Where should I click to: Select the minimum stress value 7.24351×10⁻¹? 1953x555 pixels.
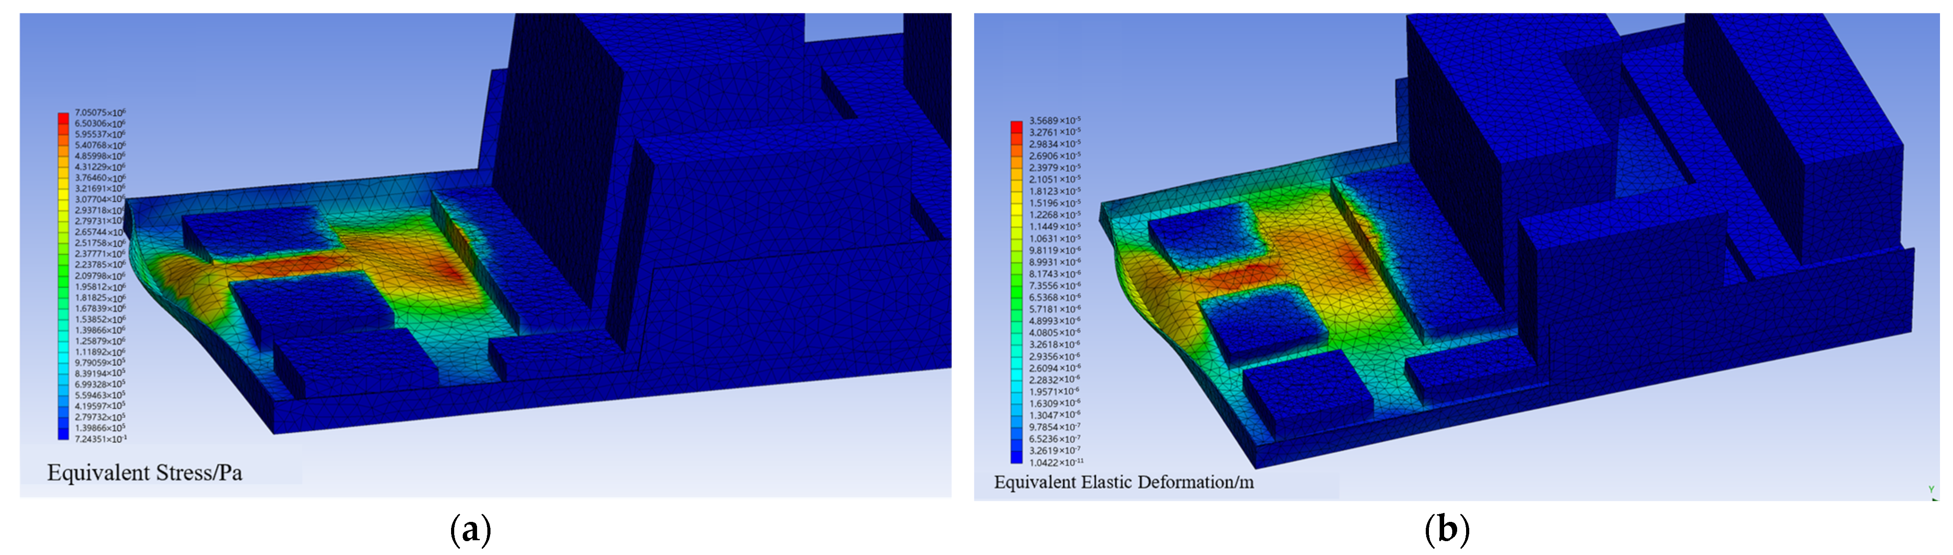tap(100, 439)
